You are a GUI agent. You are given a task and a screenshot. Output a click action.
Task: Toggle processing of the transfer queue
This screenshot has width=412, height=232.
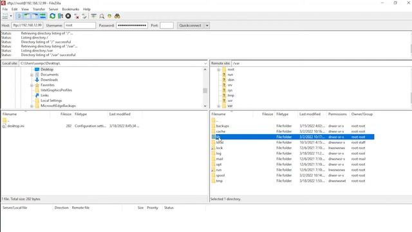tap(61, 16)
